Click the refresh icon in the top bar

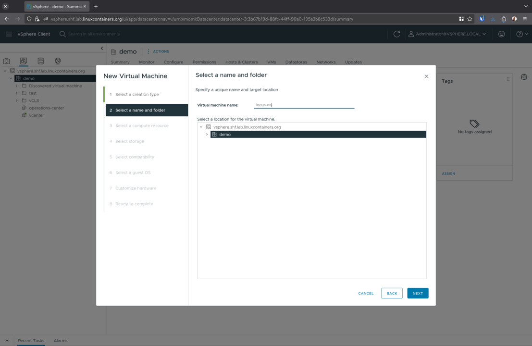click(396, 34)
